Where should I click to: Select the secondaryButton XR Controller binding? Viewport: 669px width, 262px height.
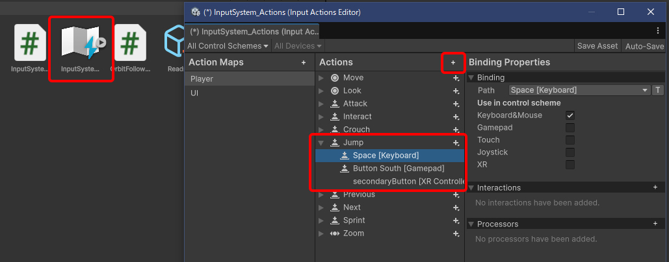pyautogui.click(x=389, y=182)
